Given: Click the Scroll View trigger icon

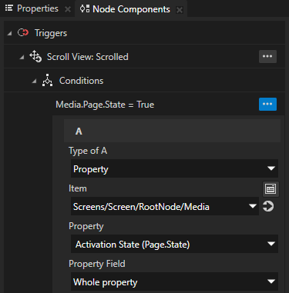Looking at the screenshot, I should point(35,56).
